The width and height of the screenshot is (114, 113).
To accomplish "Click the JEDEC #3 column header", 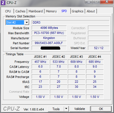I will pos(76,57).
